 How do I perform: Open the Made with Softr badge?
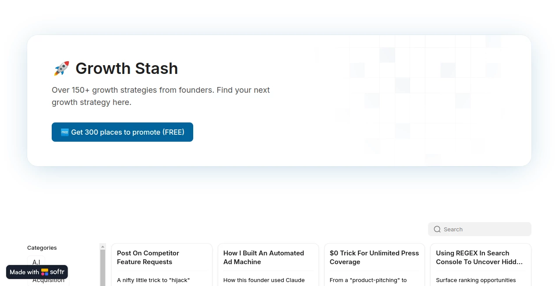(x=37, y=272)
